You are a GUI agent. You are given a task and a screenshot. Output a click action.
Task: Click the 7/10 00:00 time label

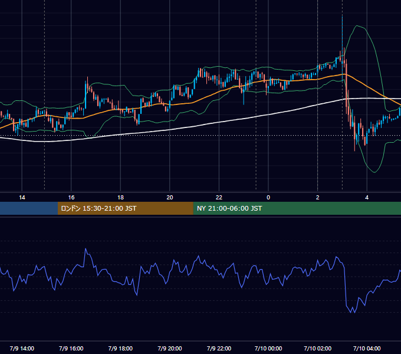pyautogui.click(x=268, y=348)
